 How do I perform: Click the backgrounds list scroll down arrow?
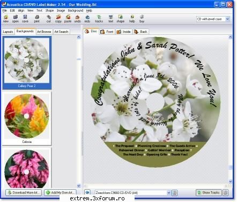79,186
